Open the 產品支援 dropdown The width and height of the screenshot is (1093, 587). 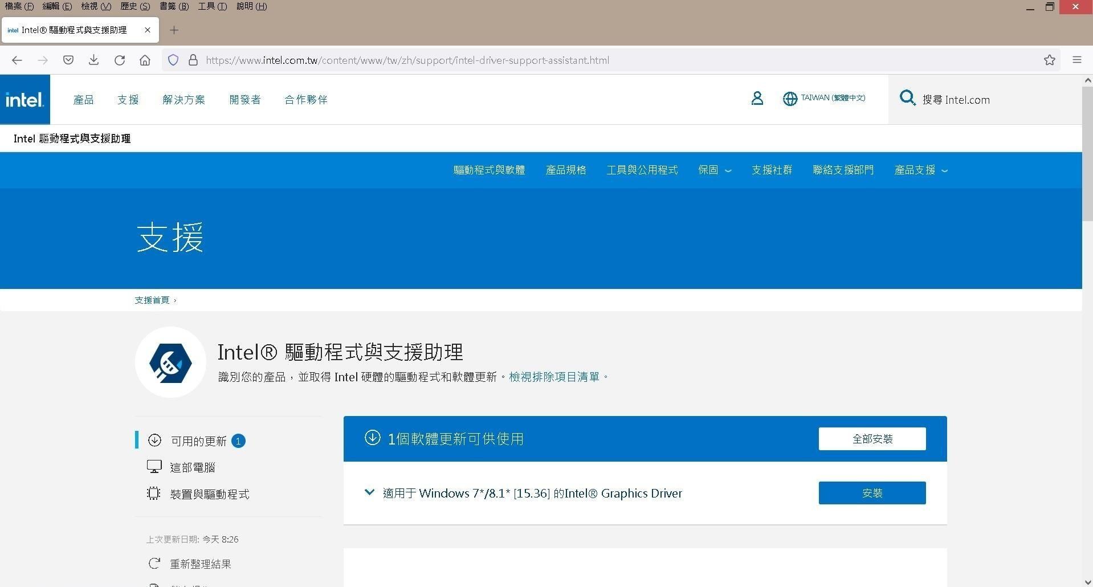[x=920, y=170]
